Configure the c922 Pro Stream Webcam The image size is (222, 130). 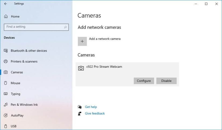144,81
